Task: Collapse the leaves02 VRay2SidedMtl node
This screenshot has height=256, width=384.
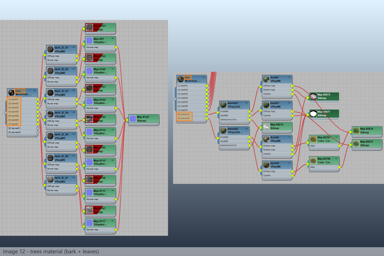Action: [x=247, y=129]
